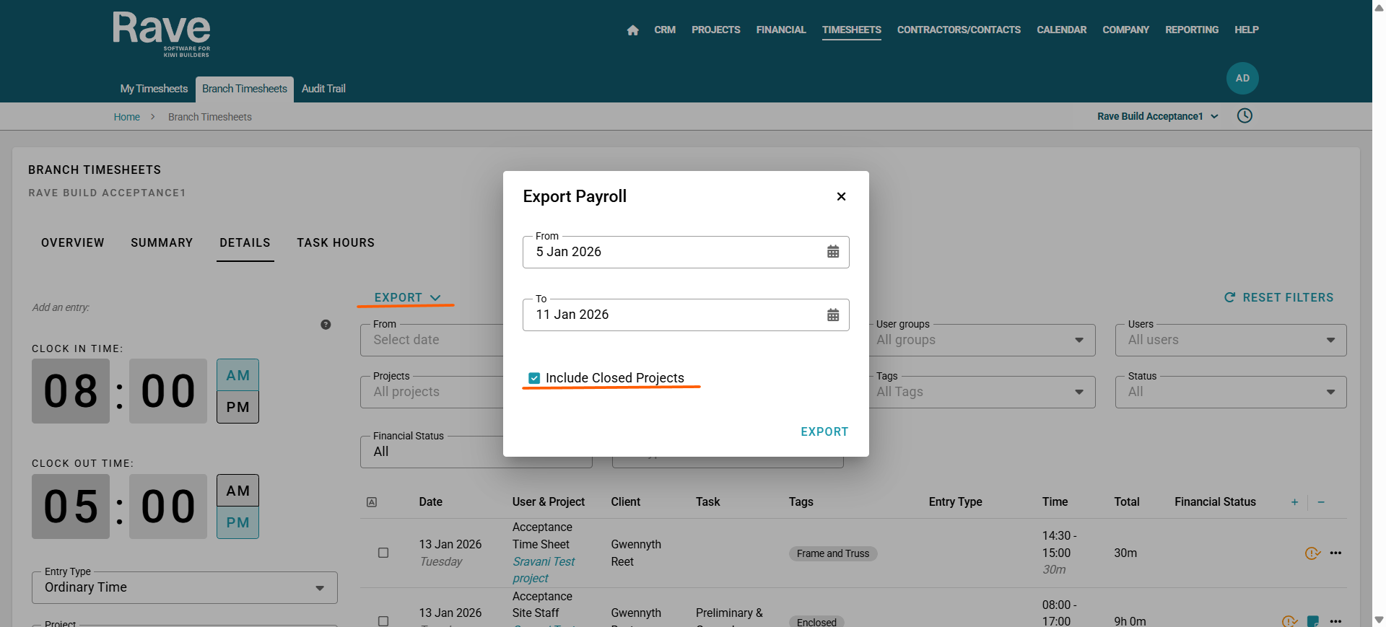Switch to My Timesheets tab

pos(154,89)
